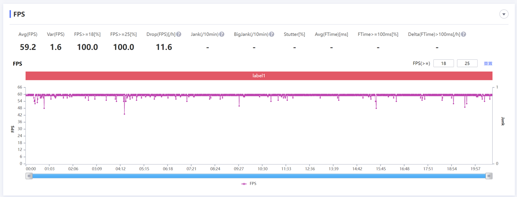
Task: Click the deepest FPS dip near 04:12
Action: pos(124,114)
